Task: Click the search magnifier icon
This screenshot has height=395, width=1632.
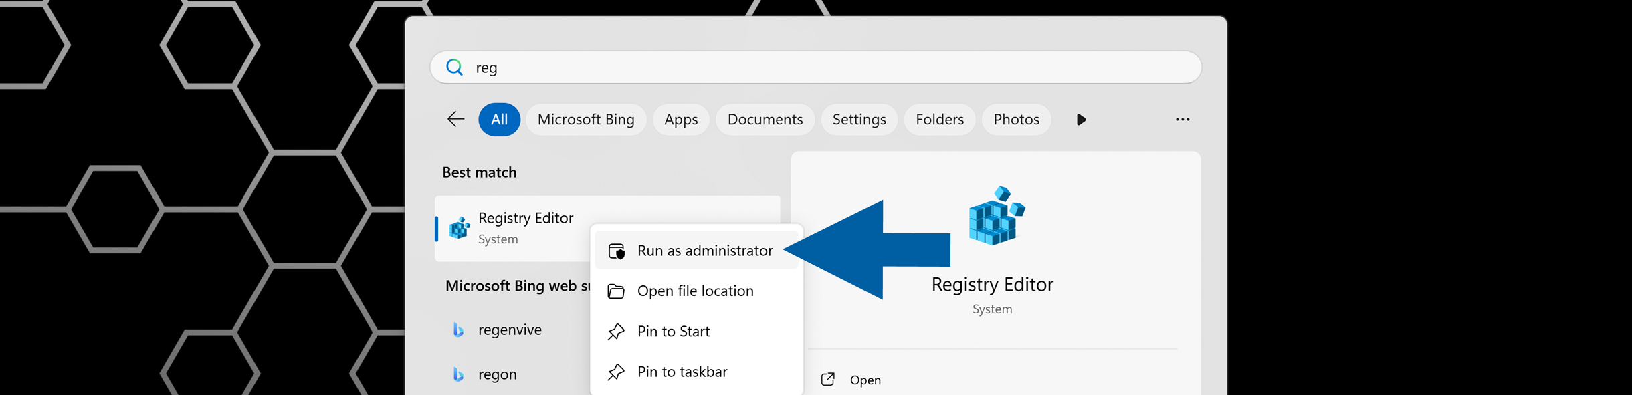Action: pos(455,68)
